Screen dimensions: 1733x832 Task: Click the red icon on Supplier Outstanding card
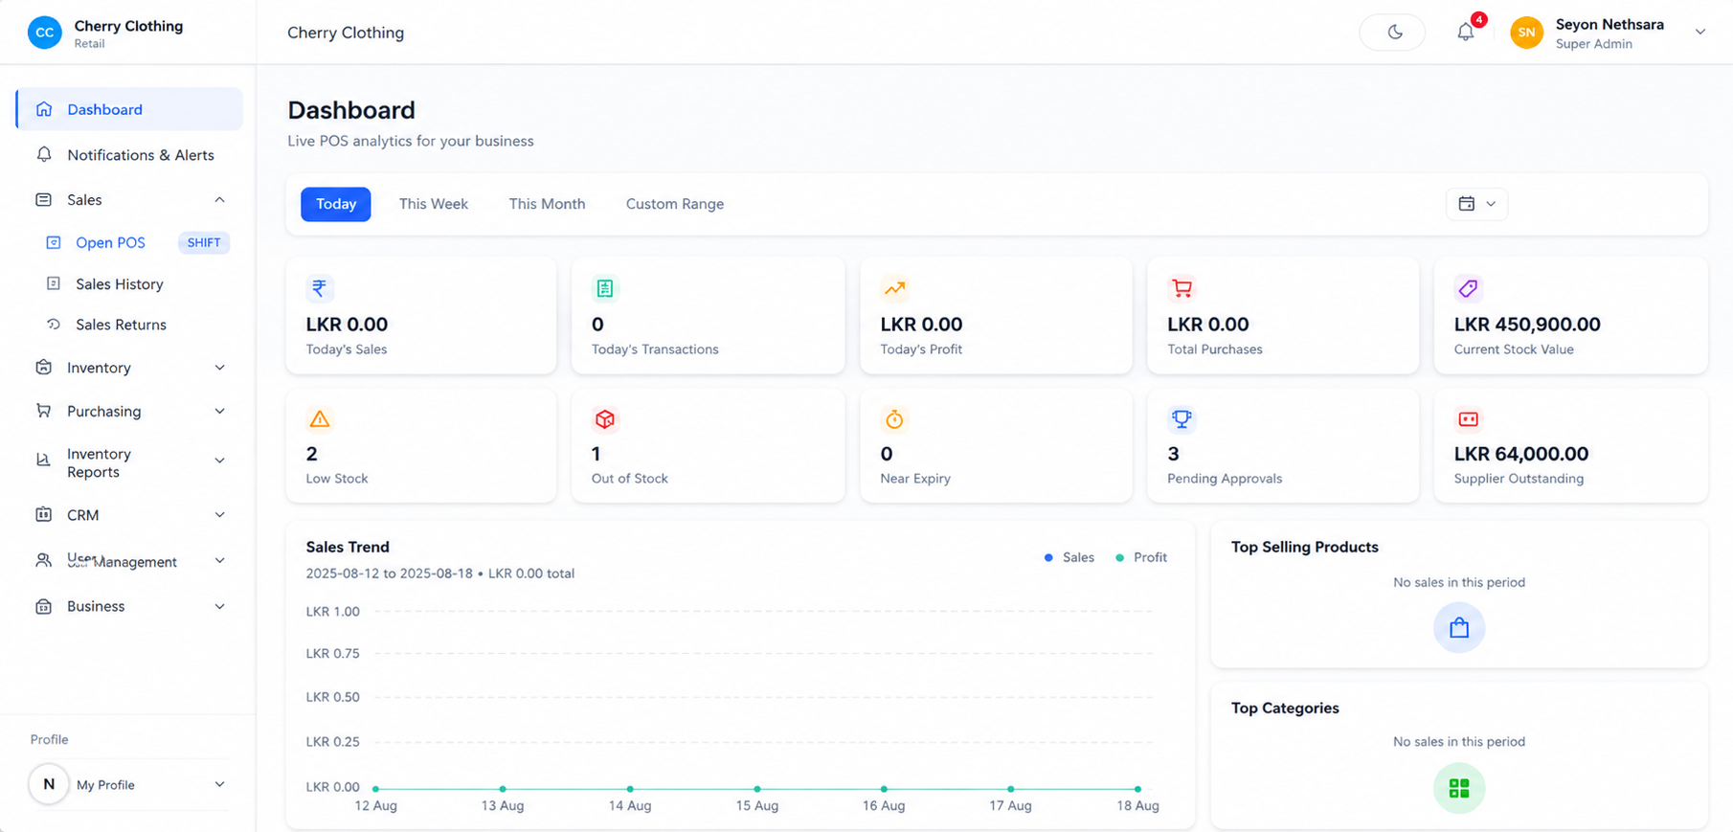(x=1468, y=419)
